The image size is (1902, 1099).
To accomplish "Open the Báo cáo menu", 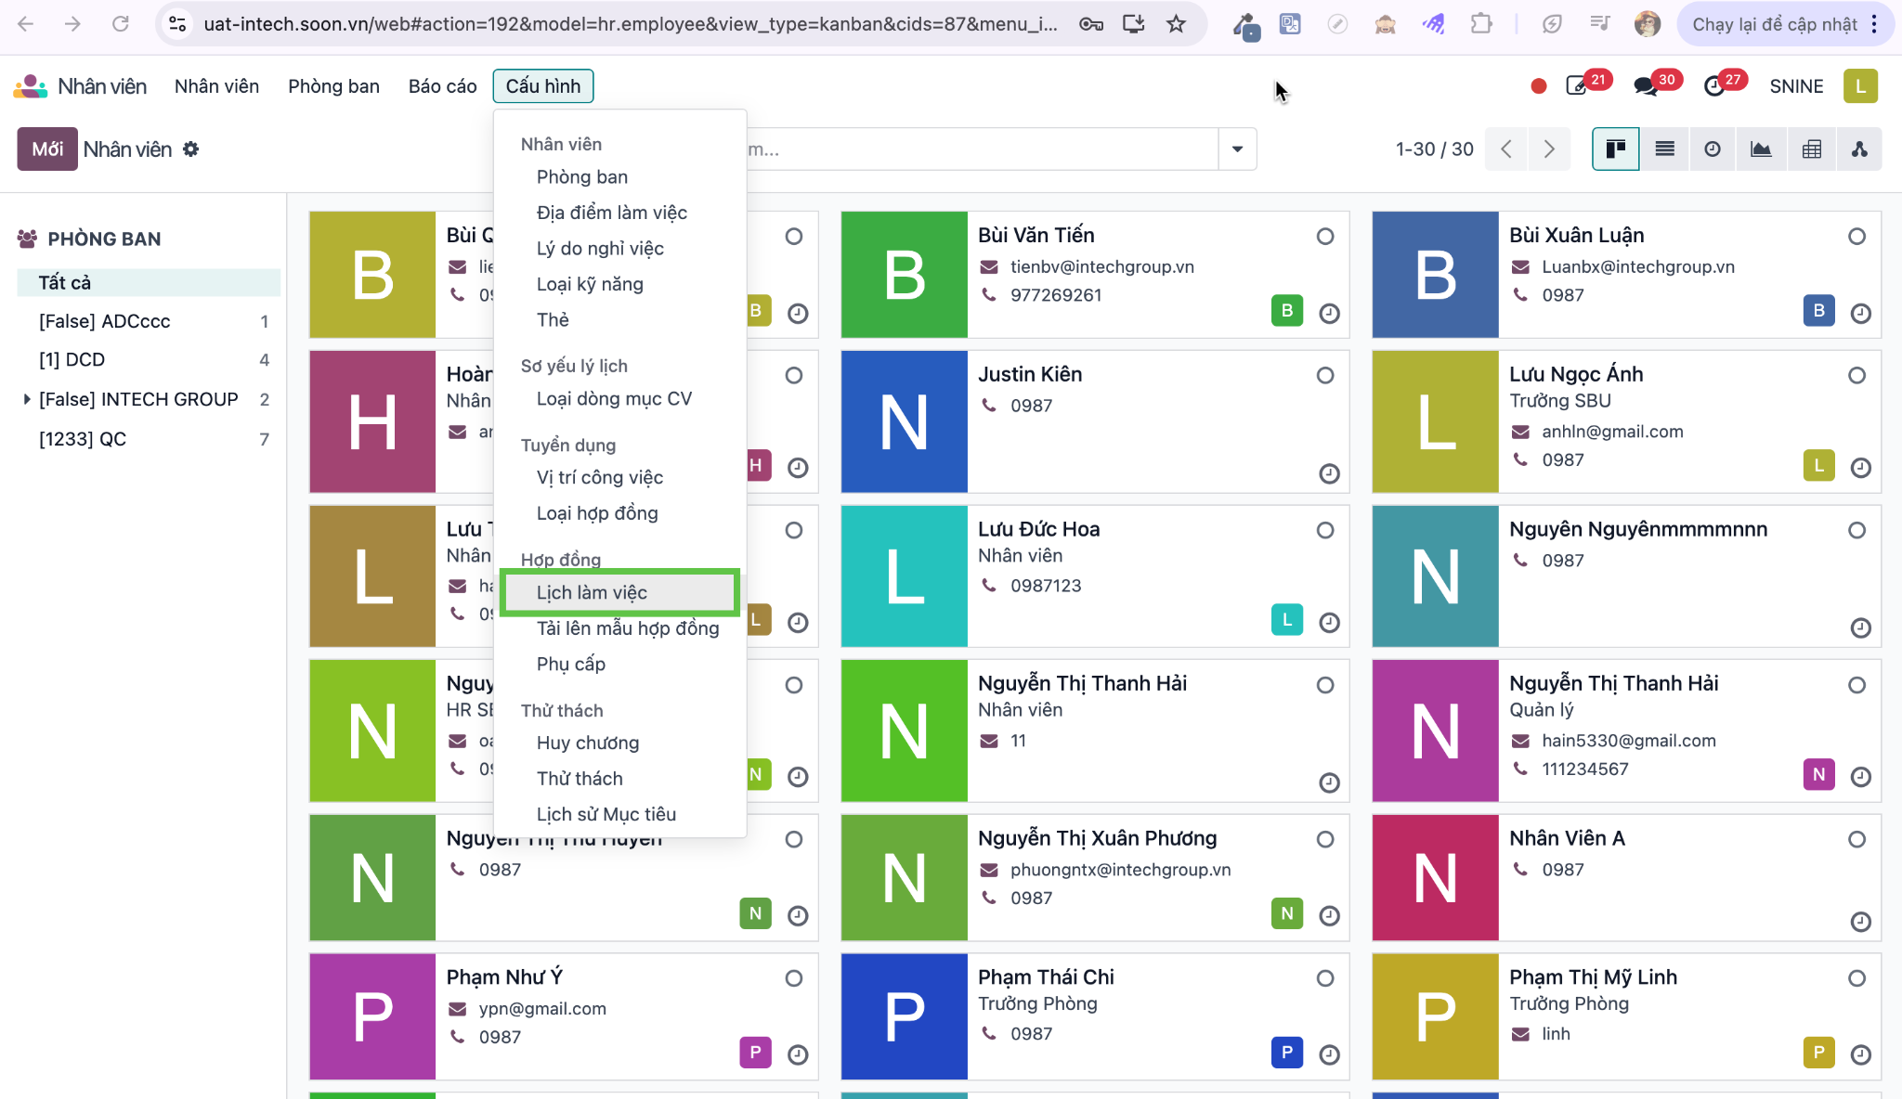I will (442, 86).
